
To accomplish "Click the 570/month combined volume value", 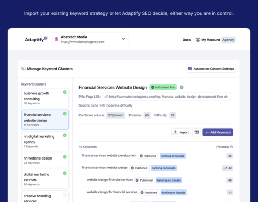I will 115,115.
